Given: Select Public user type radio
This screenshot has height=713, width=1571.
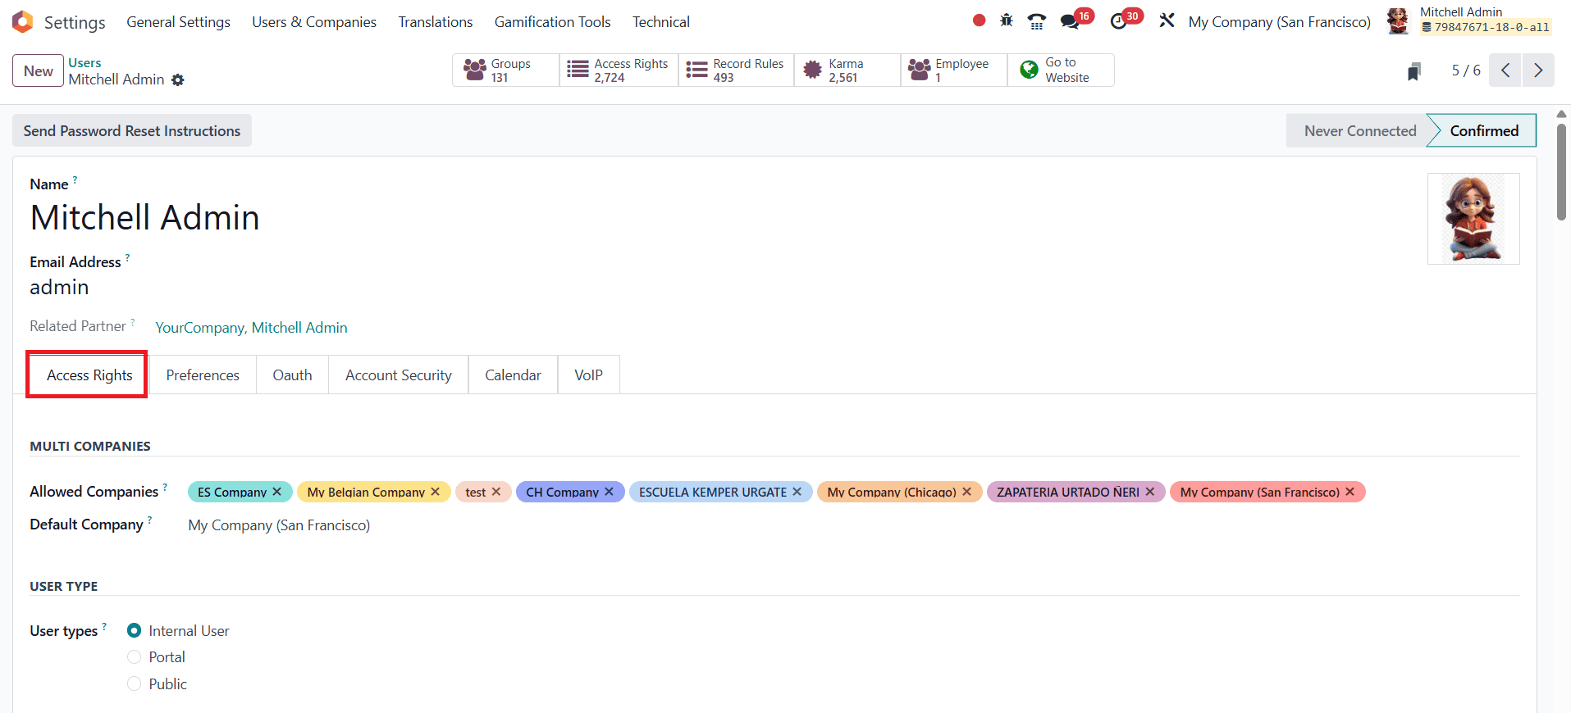Looking at the screenshot, I should 135,683.
